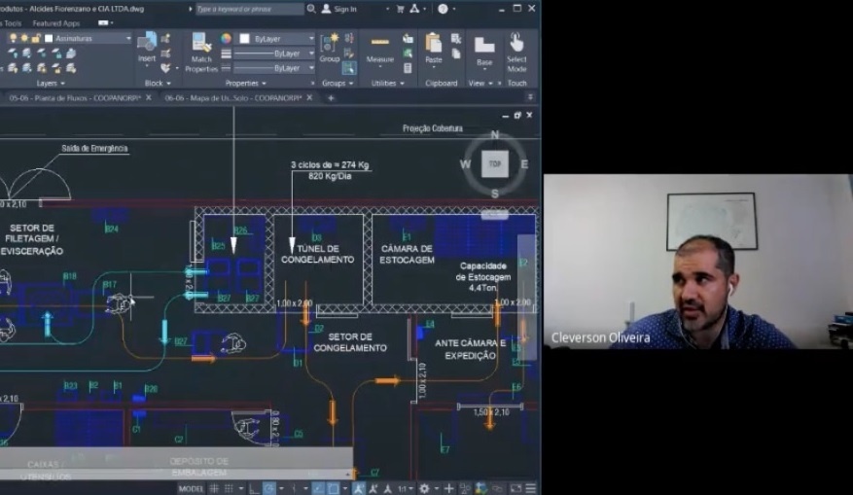Toggle the drawing grid display in status bar
Viewport: 853px width, 495px height.
point(215,488)
